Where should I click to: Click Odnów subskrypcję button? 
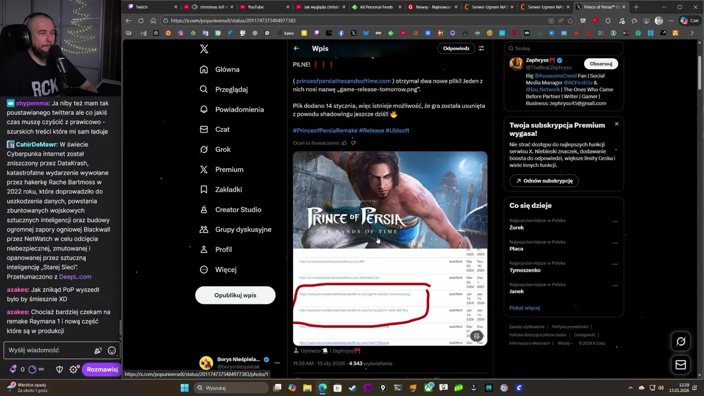coord(544,181)
